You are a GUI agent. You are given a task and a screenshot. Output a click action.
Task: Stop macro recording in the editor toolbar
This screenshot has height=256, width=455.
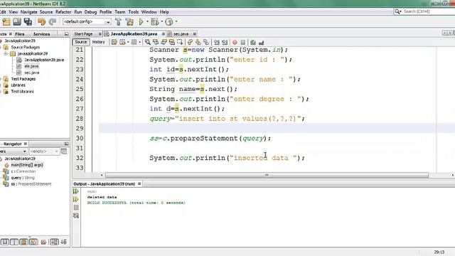[x=243, y=43]
